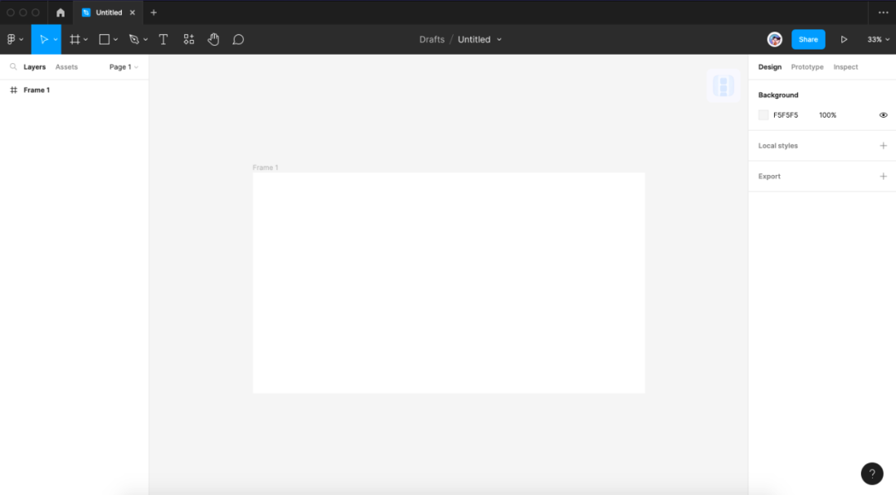Image resolution: width=896 pixels, height=495 pixels.
Task: Click the Drafts breadcrumb link
Action: point(432,40)
